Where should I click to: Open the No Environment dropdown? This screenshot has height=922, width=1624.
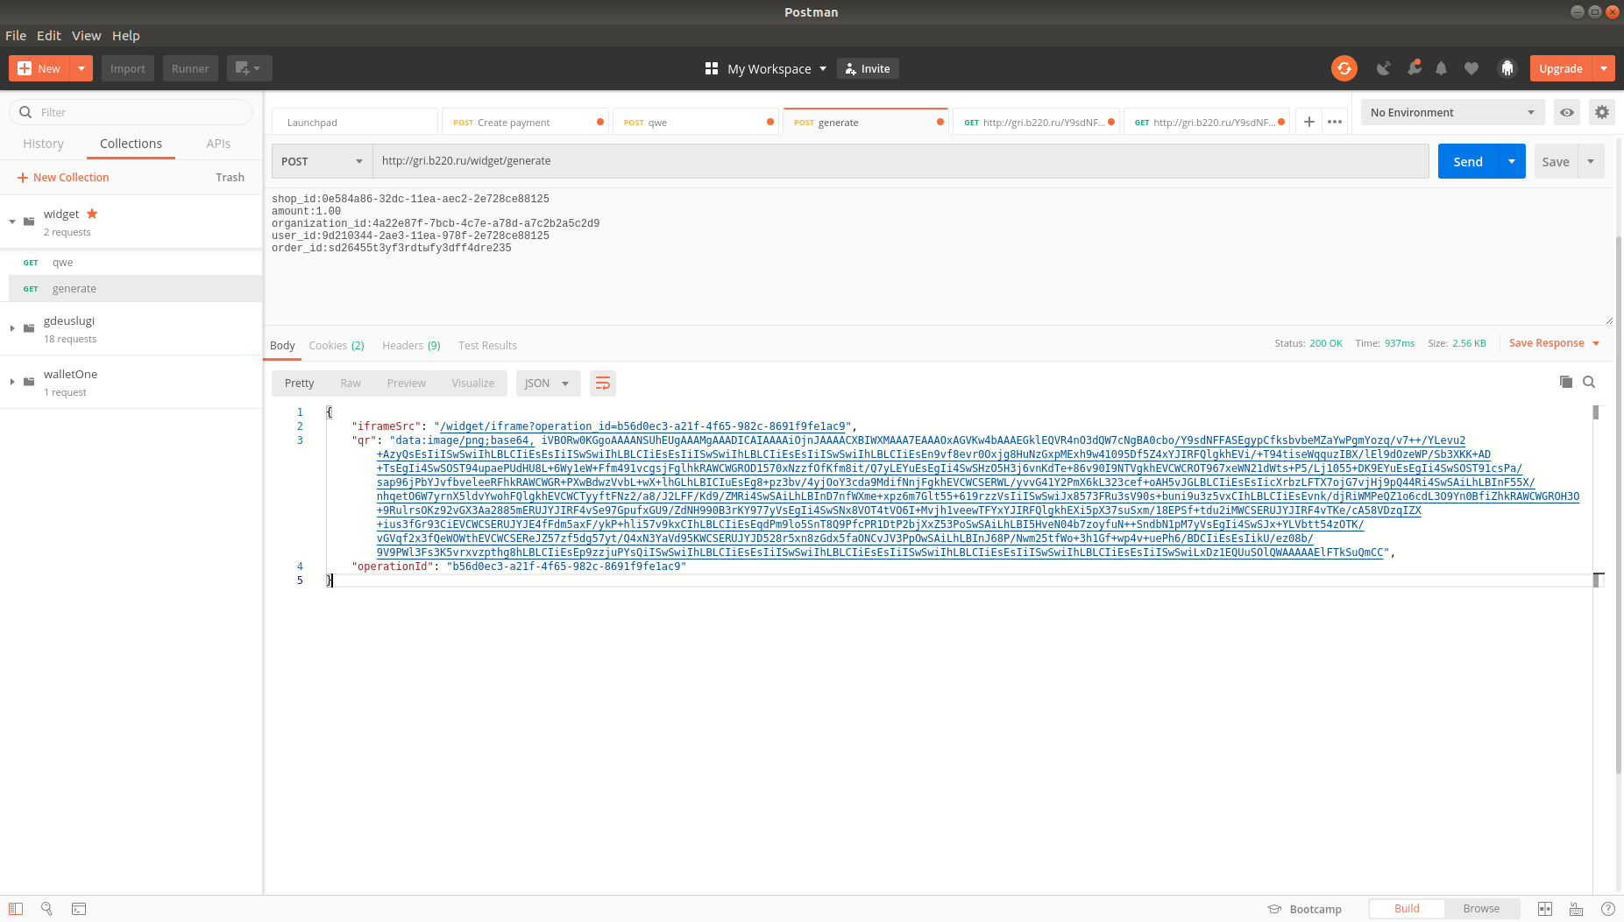click(x=1452, y=112)
